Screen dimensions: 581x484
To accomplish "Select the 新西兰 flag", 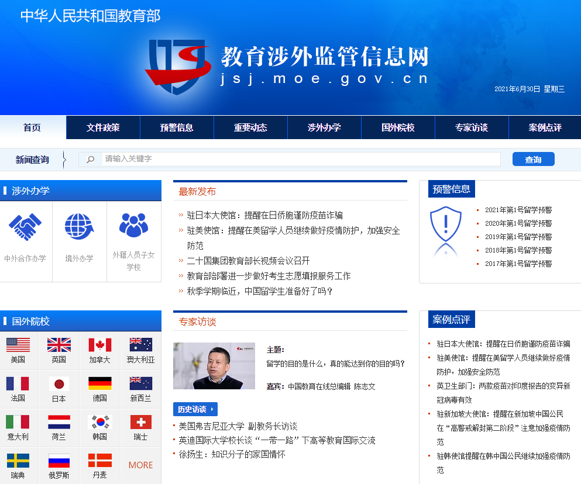I will (x=141, y=383).
